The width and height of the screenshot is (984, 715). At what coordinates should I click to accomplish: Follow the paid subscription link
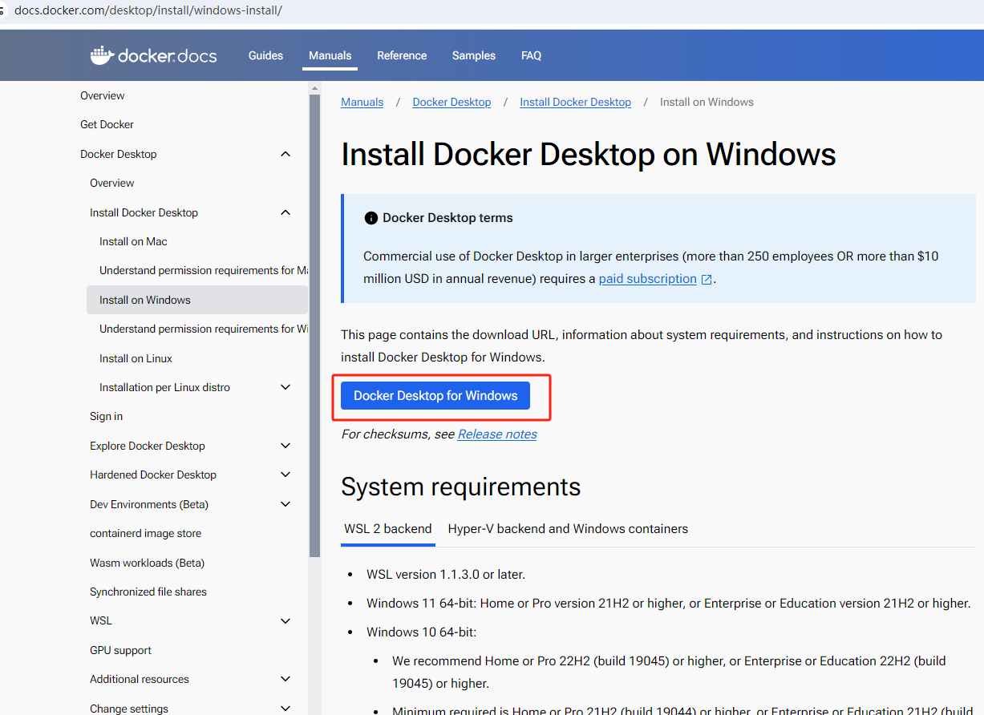tap(647, 279)
